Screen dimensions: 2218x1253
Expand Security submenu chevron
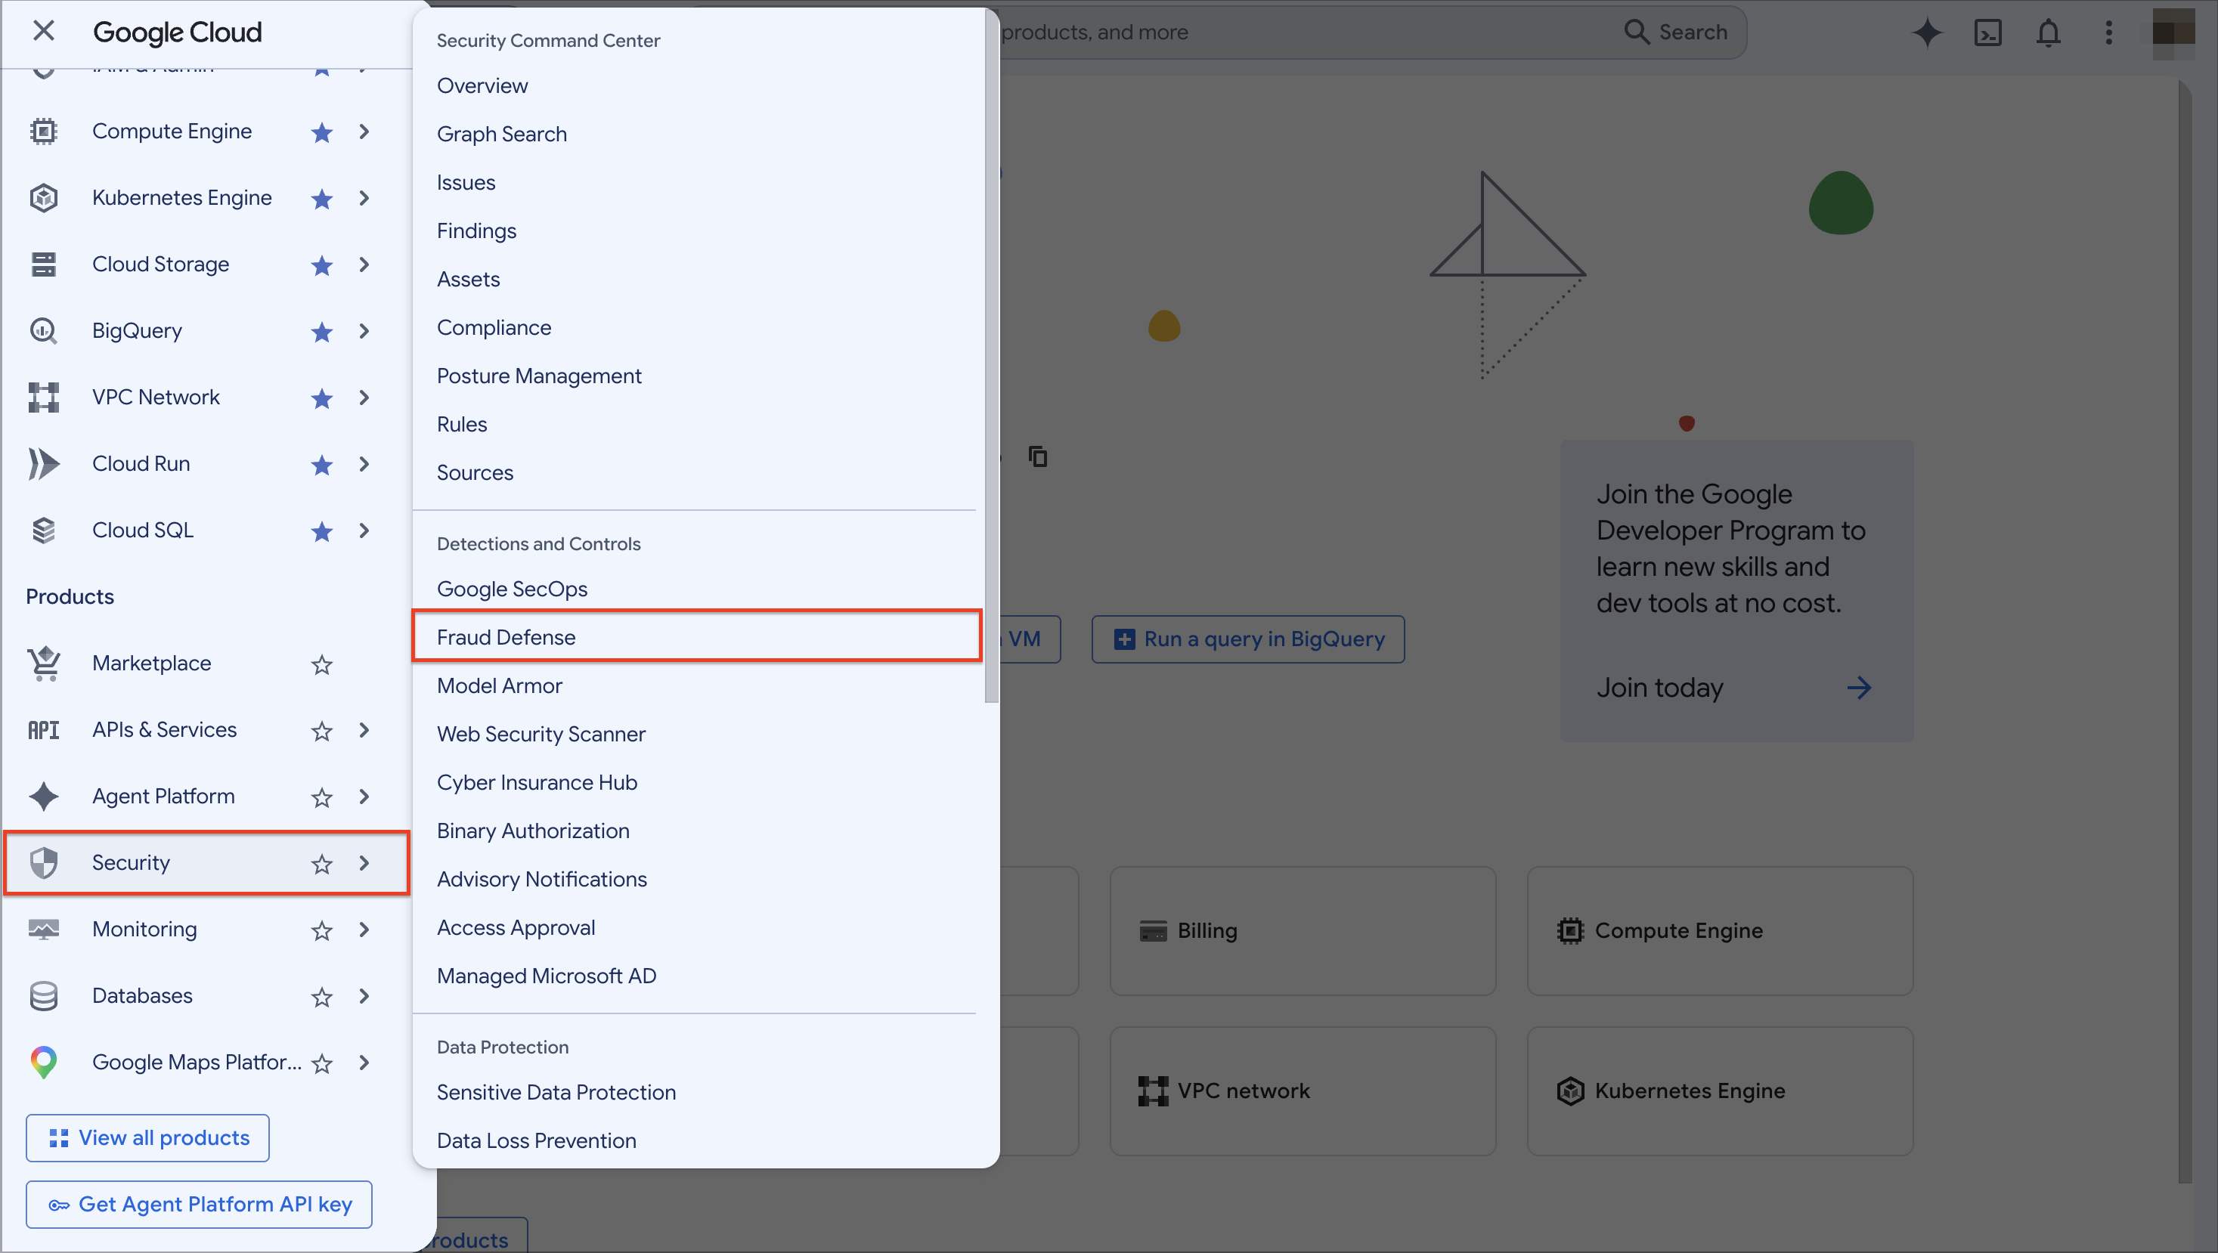click(364, 862)
